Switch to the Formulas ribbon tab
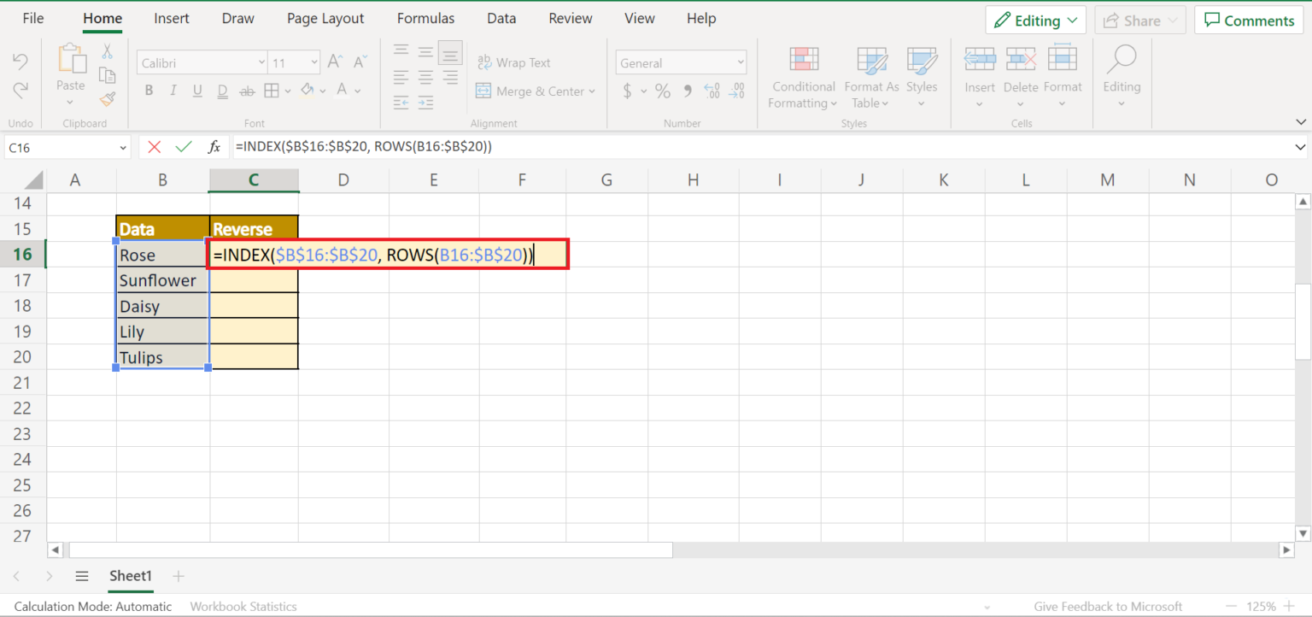This screenshot has width=1312, height=617. click(x=425, y=18)
